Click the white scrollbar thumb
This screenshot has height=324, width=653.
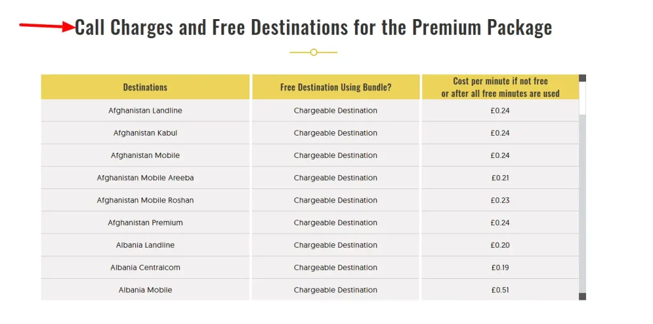click(x=582, y=98)
